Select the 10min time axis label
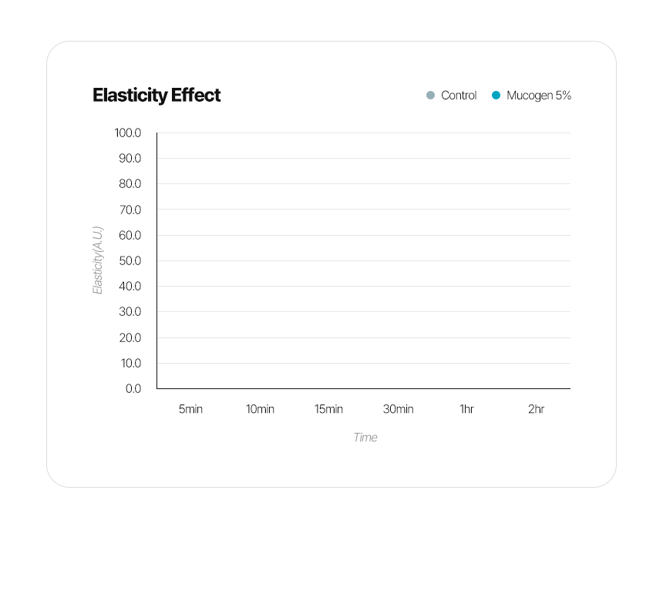 click(260, 409)
